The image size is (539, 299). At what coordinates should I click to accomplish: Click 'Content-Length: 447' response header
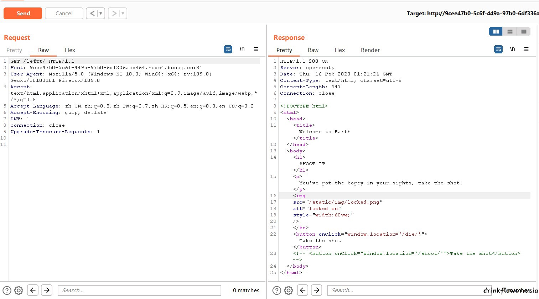point(310,87)
